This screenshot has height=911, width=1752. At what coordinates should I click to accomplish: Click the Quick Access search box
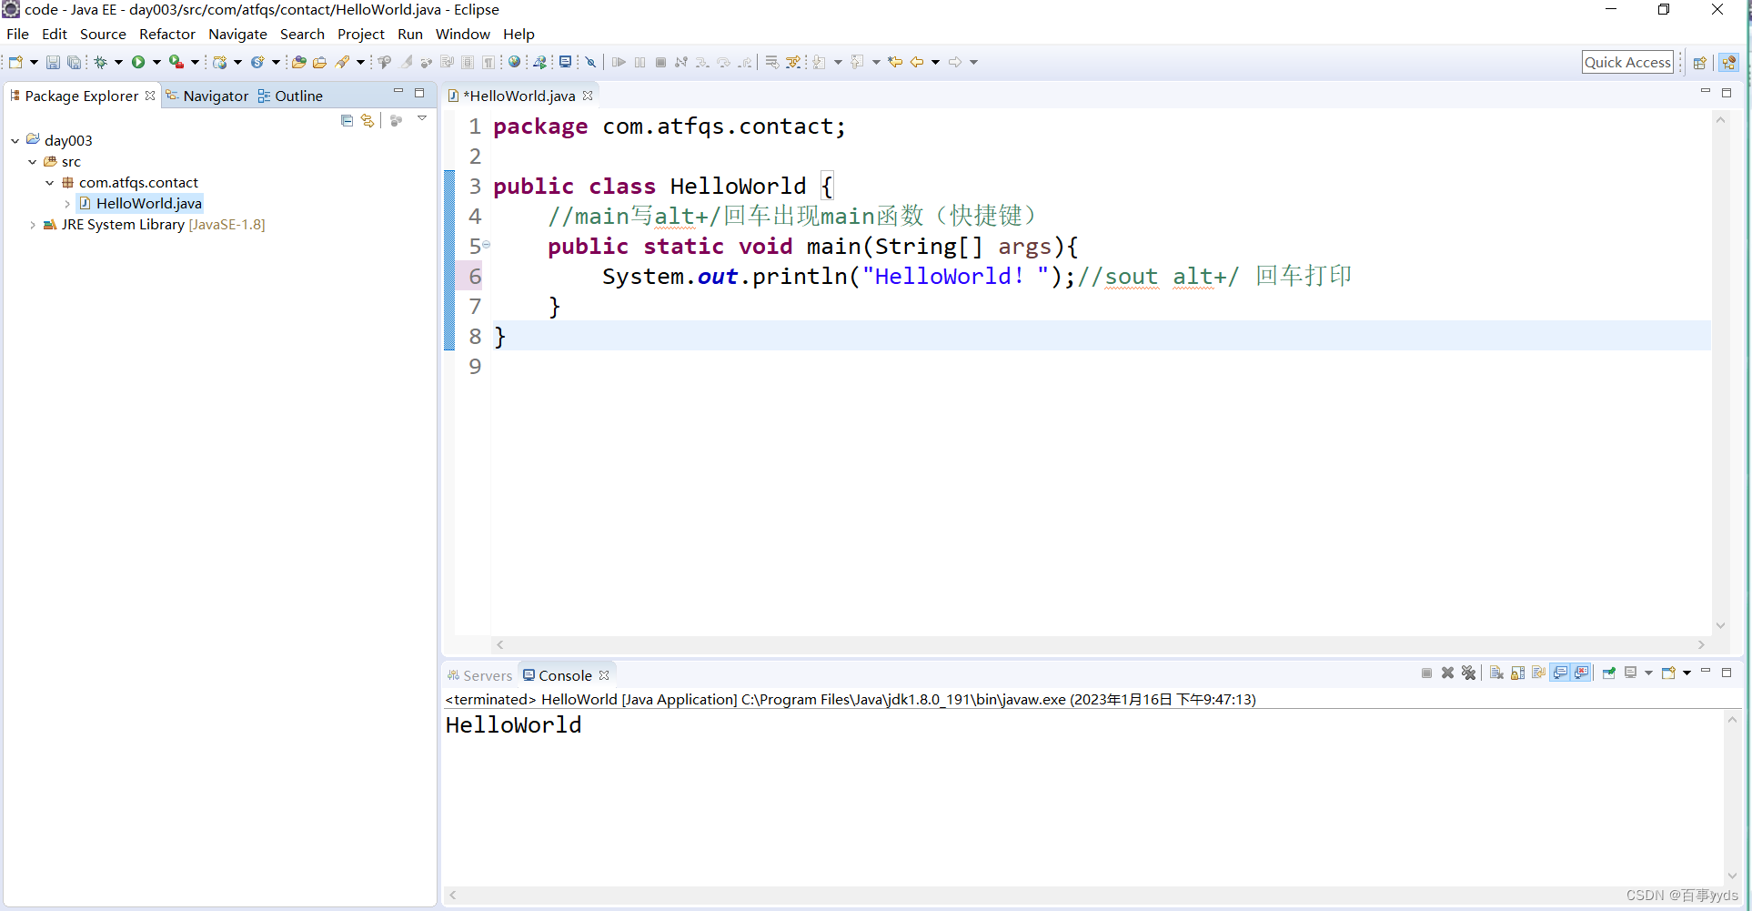1627,62
